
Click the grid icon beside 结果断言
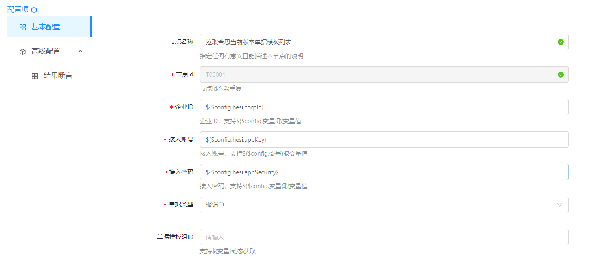35,76
